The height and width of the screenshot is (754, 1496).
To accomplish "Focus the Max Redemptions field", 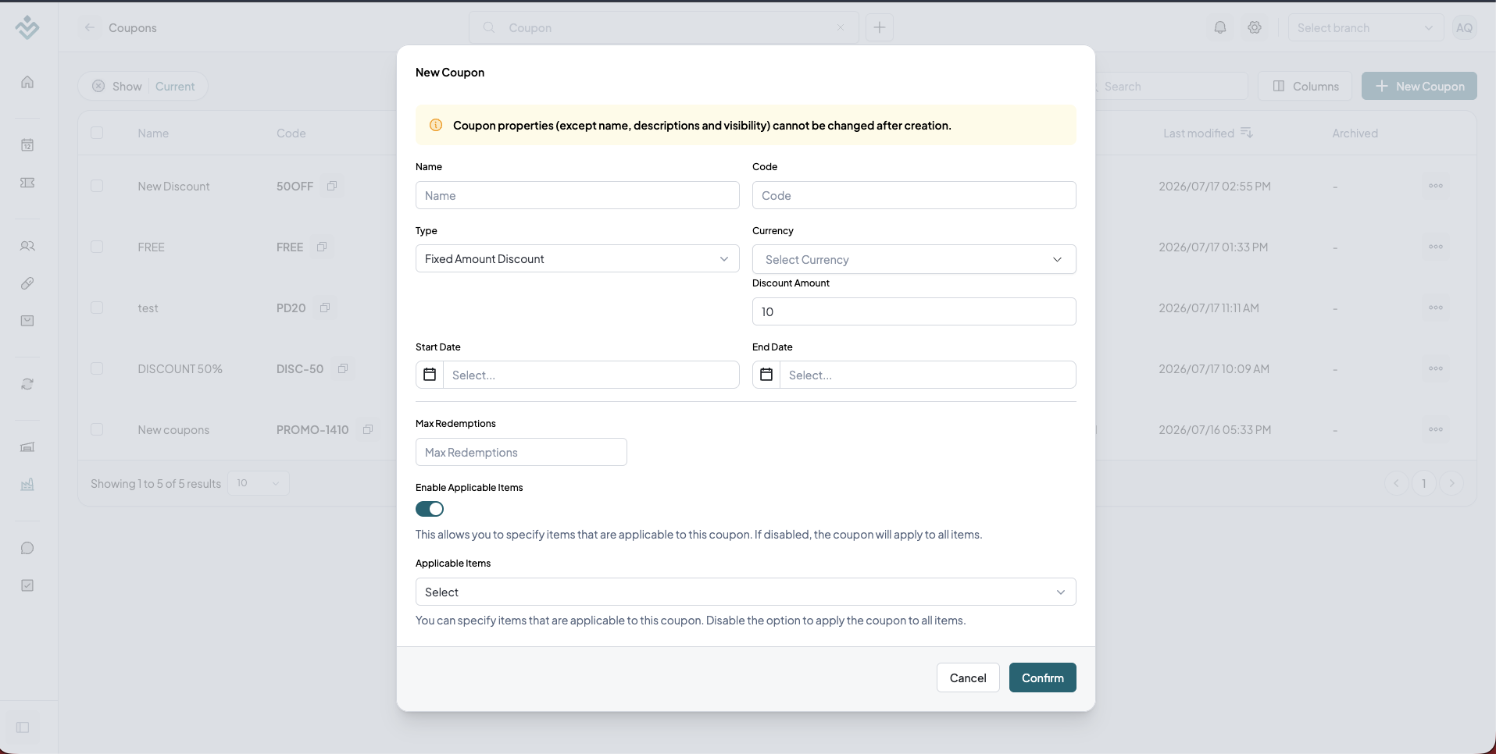I will (521, 452).
